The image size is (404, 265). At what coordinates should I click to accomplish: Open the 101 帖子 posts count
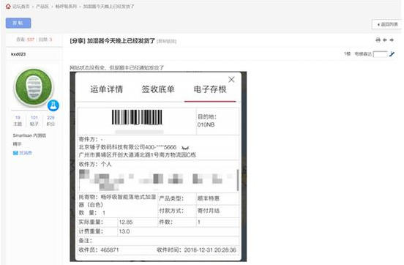pyautogui.click(x=34, y=121)
